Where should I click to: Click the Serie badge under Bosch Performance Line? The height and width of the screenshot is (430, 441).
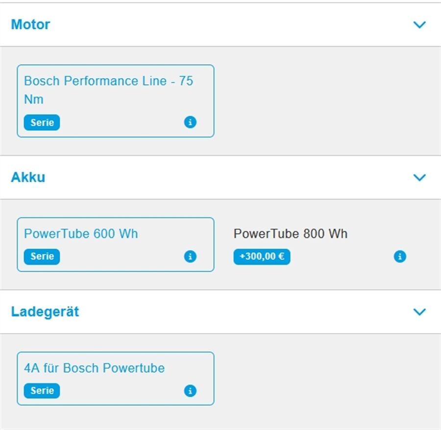pos(42,122)
